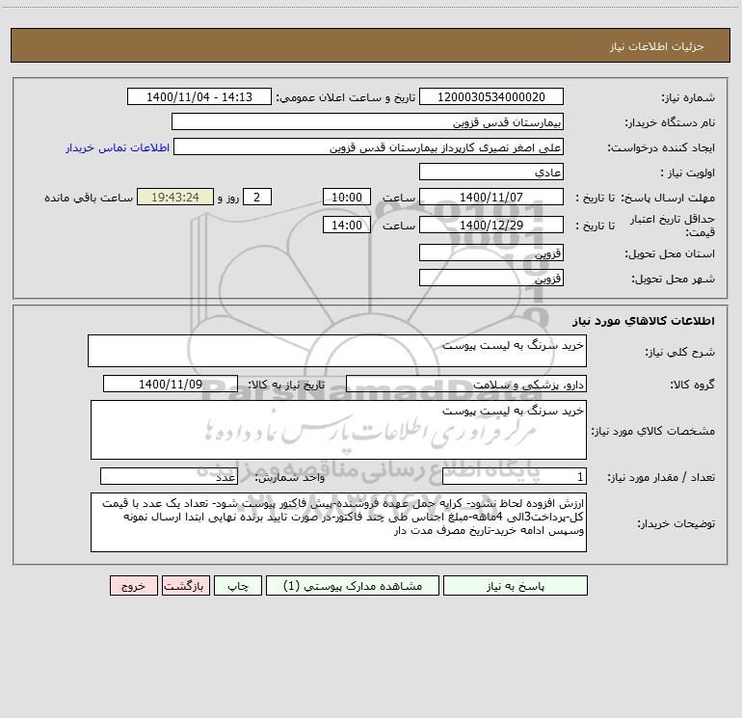Click remaining time field 19:43:24
742x718 pixels.
click(x=175, y=198)
